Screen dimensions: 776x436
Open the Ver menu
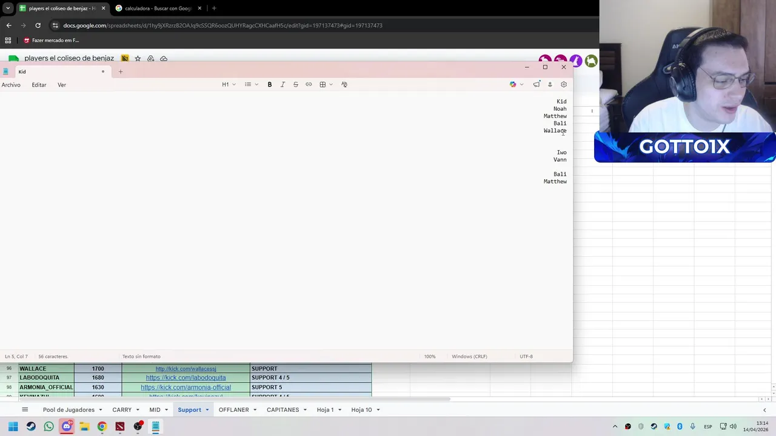pos(62,85)
